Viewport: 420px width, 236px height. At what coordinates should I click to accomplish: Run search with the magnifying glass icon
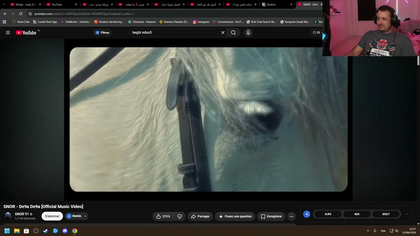pyautogui.click(x=233, y=32)
